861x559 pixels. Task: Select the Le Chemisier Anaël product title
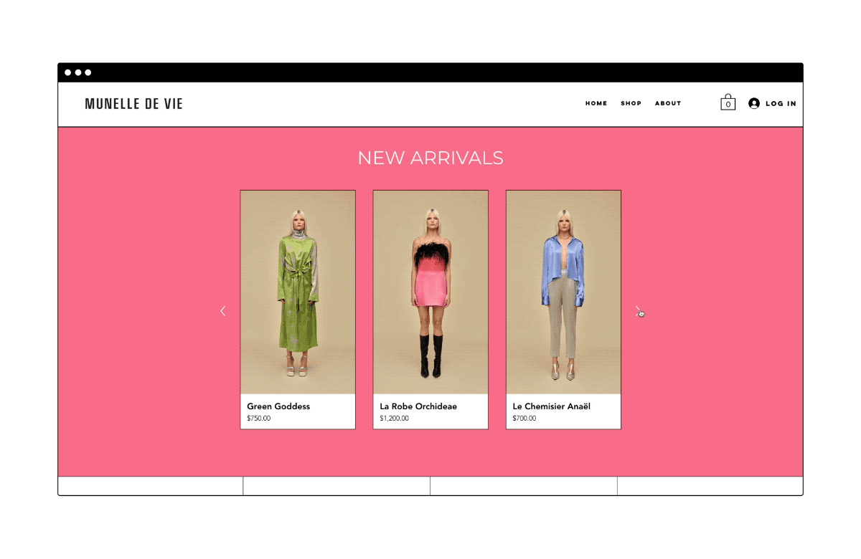pyautogui.click(x=552, y=406)
